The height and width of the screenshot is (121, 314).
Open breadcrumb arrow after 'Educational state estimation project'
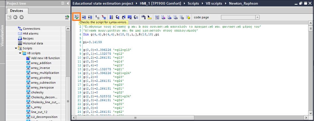pyautogui.click(x=137, y=3)
